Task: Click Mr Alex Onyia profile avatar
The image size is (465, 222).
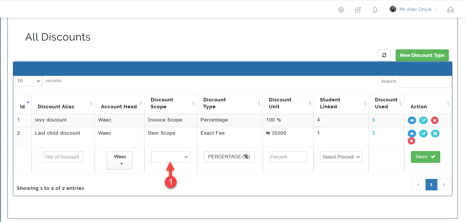Action: click(393, 9)
